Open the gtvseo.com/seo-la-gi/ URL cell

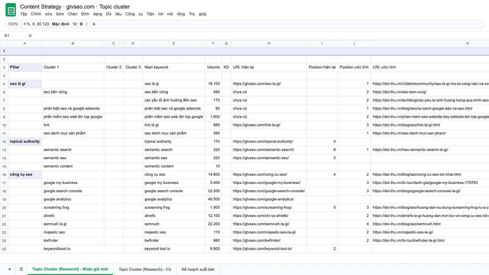(269, 84)
